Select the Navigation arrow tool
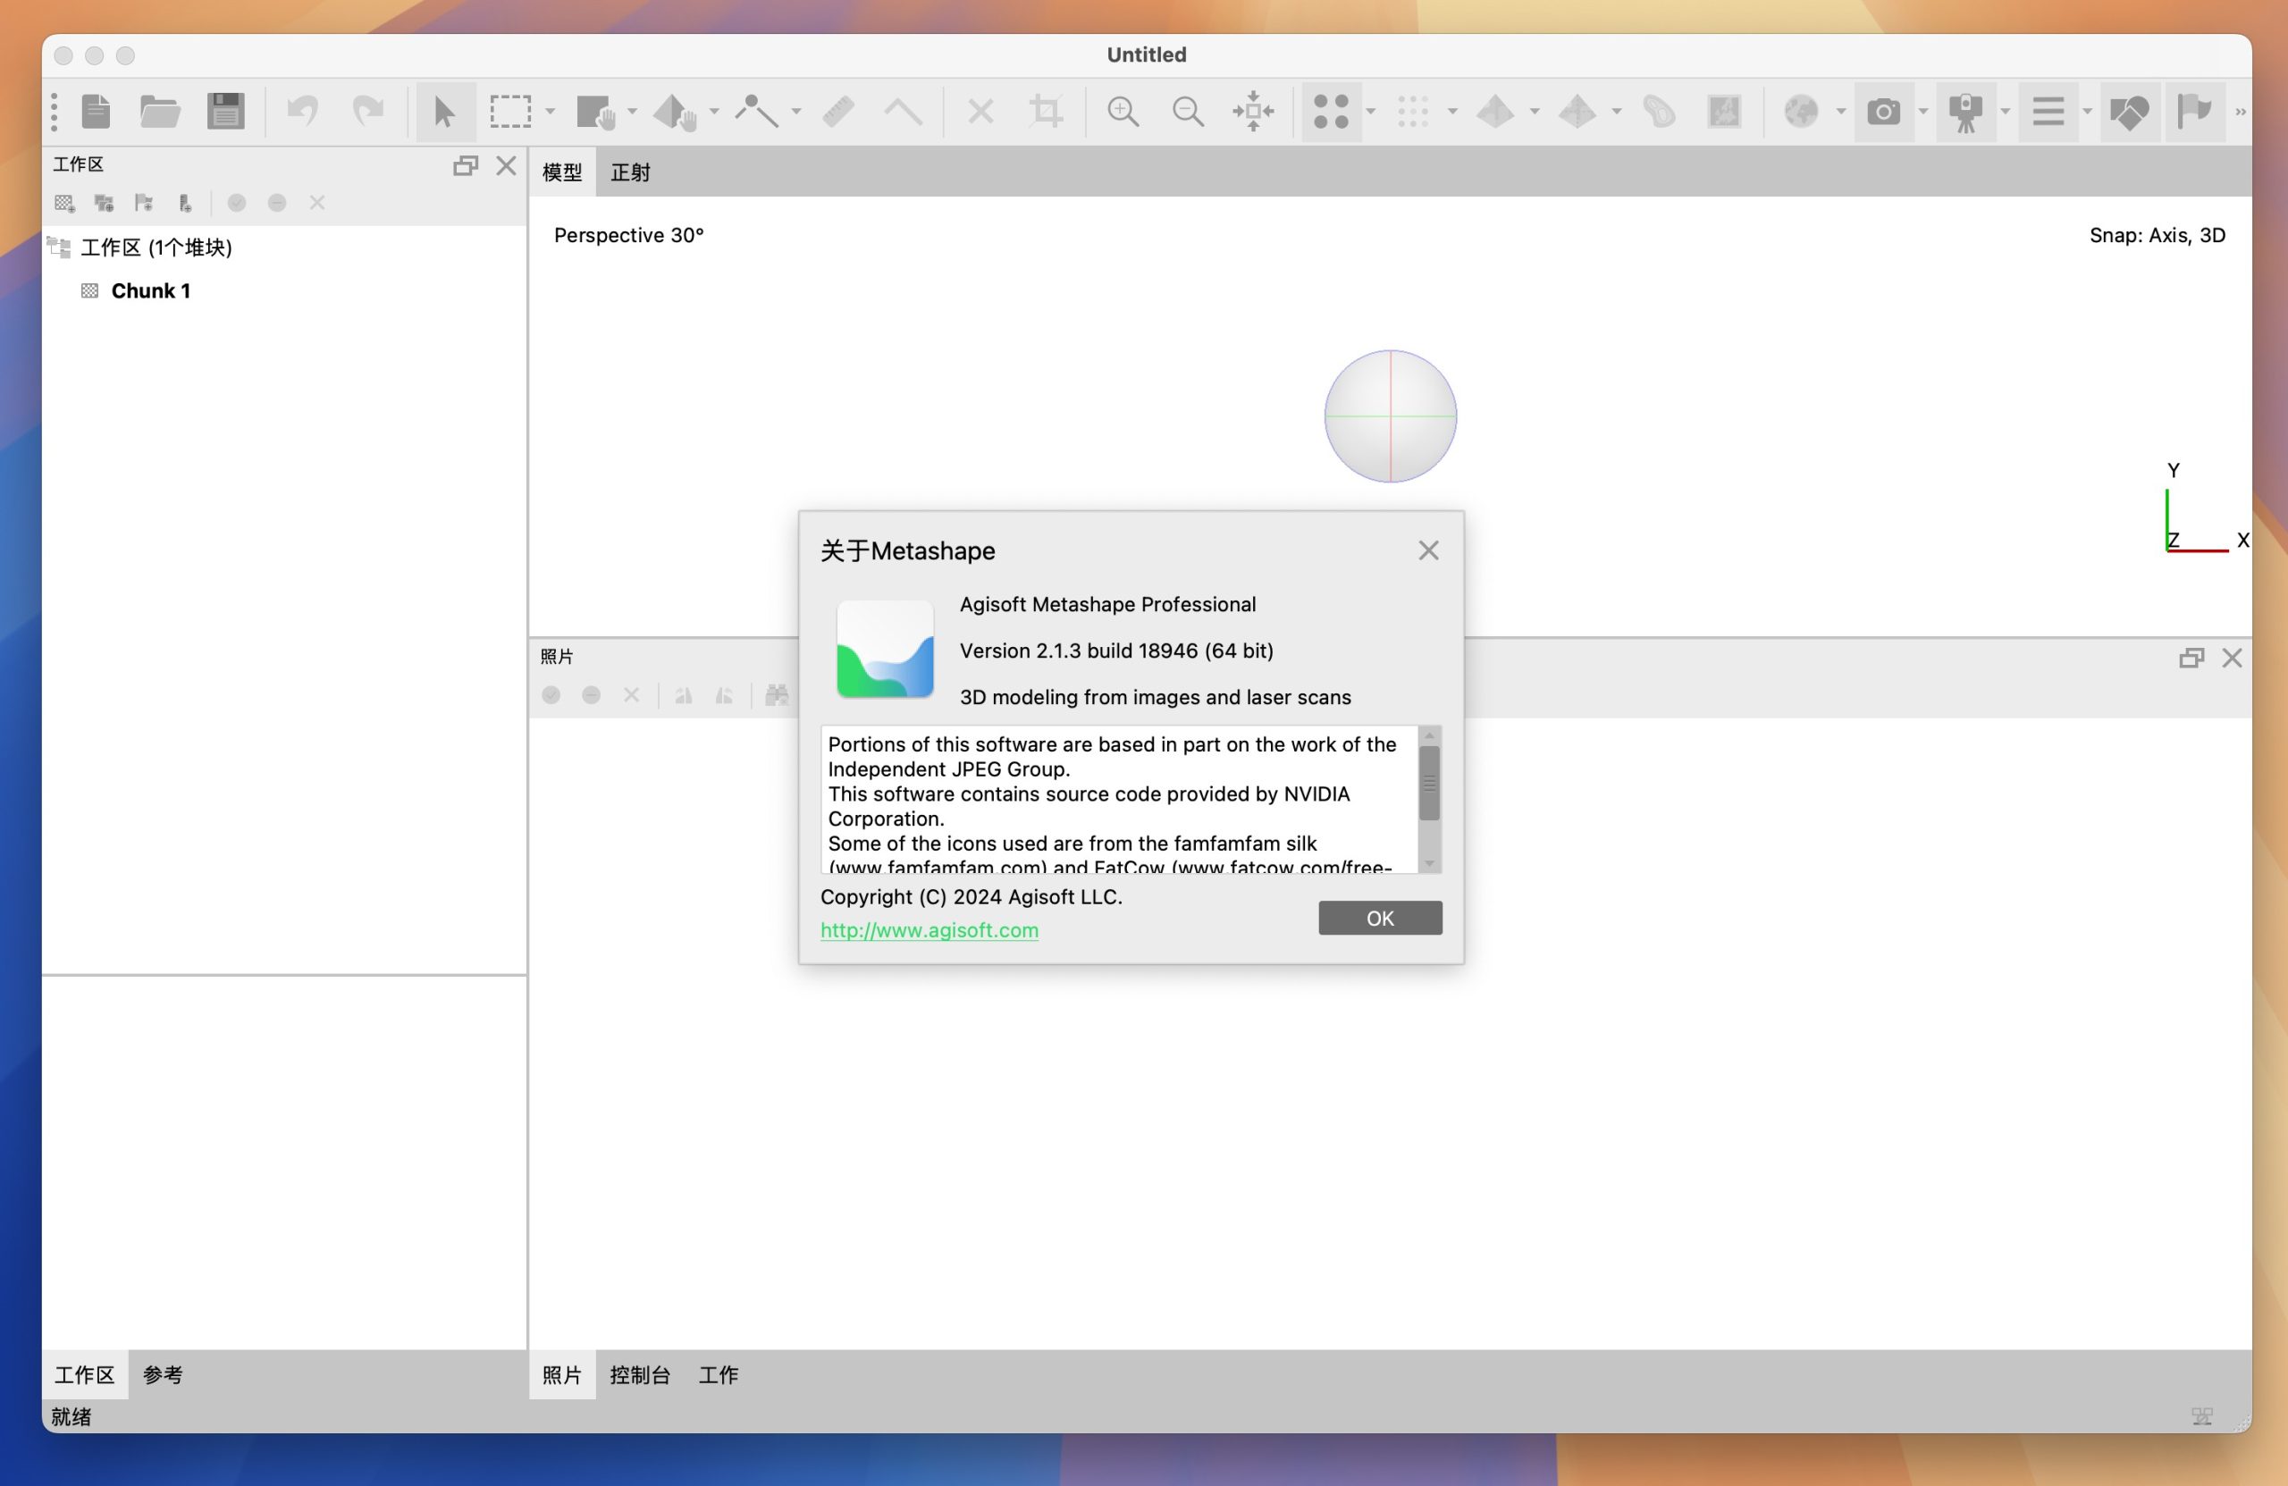Viewport: 2288px width, 1486px height. (x=444, y=112)
